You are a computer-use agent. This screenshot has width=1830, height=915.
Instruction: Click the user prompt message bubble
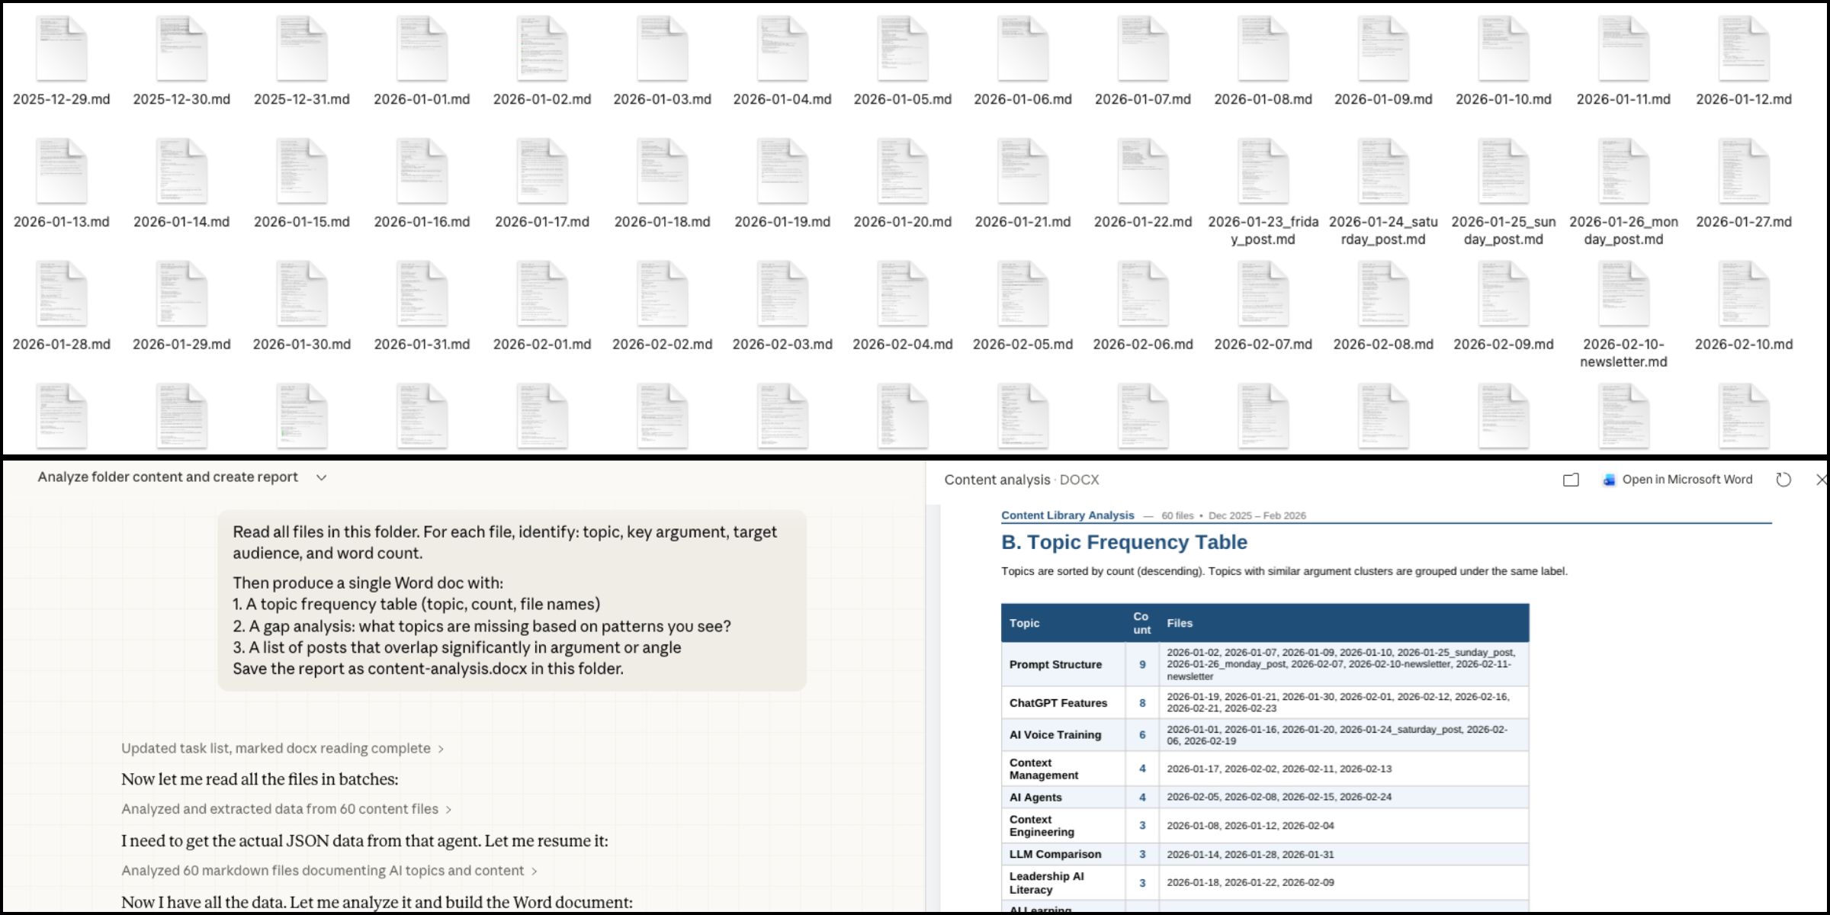tap(512, 600)
